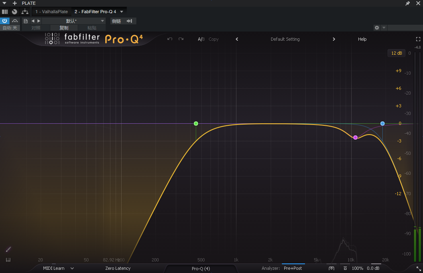
Task: Toggle A/B state comparison
Action: click(201, 39)
